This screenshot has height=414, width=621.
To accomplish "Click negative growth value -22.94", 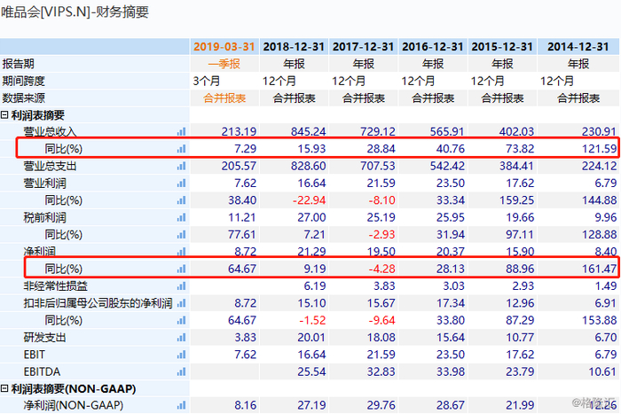I will tap(310, 200).
